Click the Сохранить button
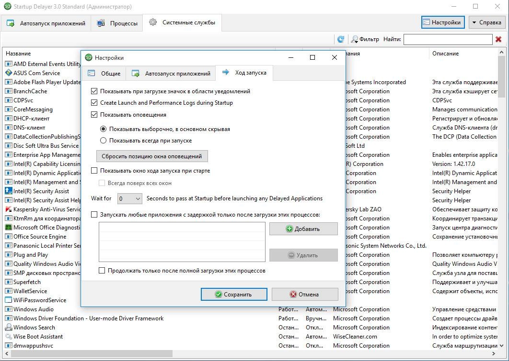509x361 pixels. 234,295
